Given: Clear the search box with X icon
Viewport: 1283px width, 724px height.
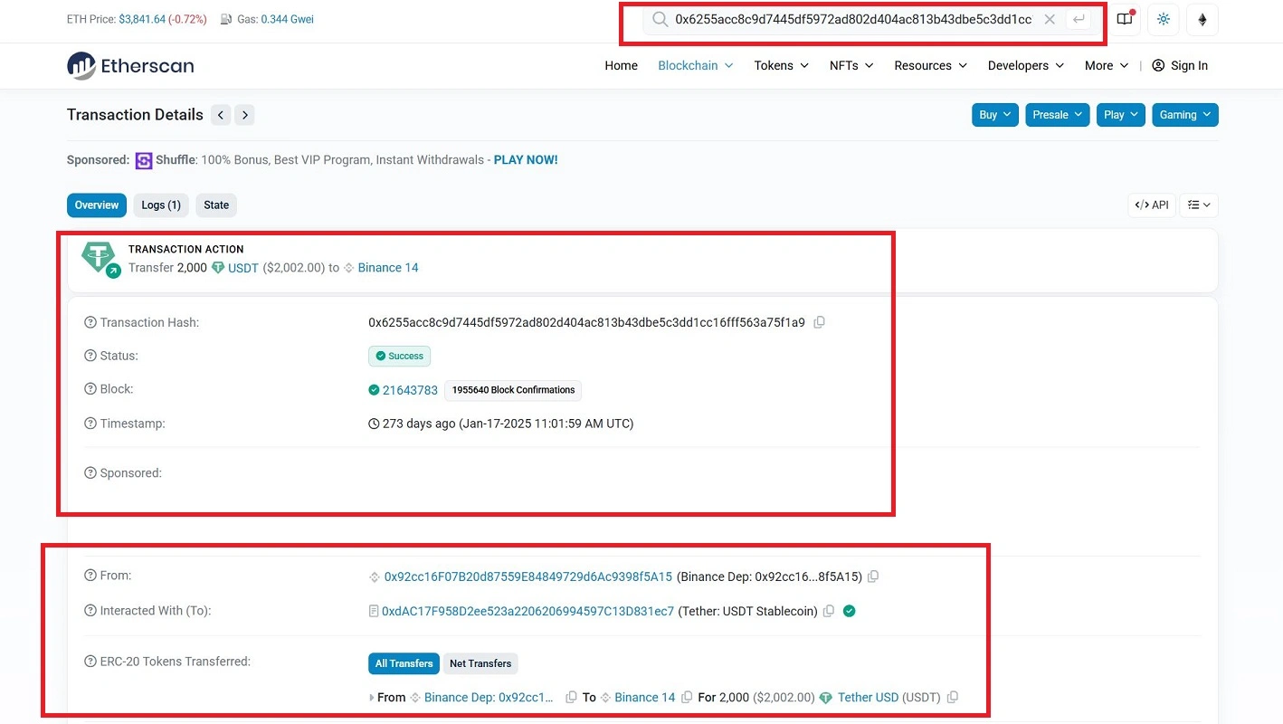Looking at the screenshot, I should point(1050,19).
